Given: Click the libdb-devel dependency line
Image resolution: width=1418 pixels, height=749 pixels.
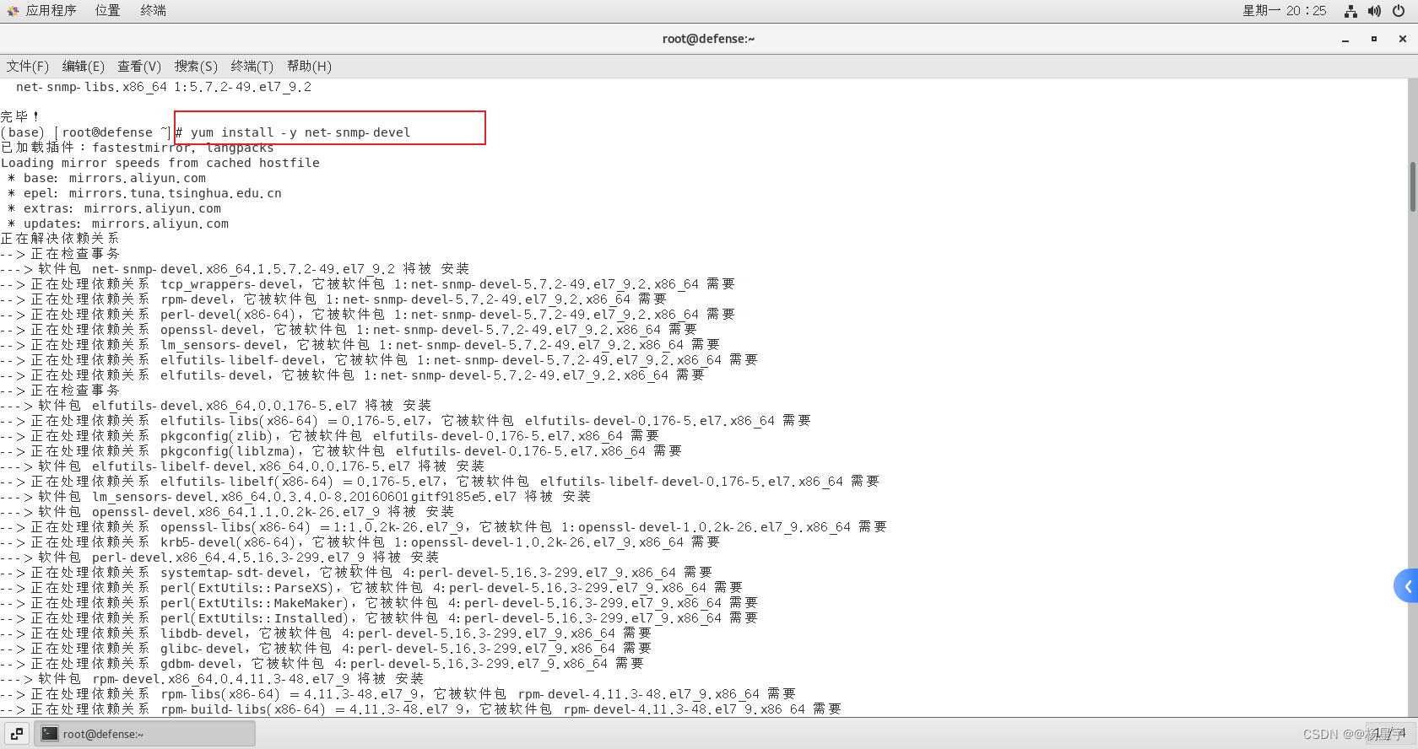Looking at the screenshot, I should 326,633.
